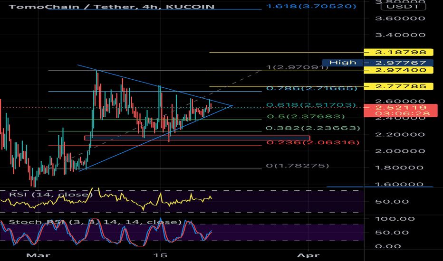Screen dimensions: 443x261
Task: Select the 0.5(2.37683) Fibonacci label
Action: [306, 116]
